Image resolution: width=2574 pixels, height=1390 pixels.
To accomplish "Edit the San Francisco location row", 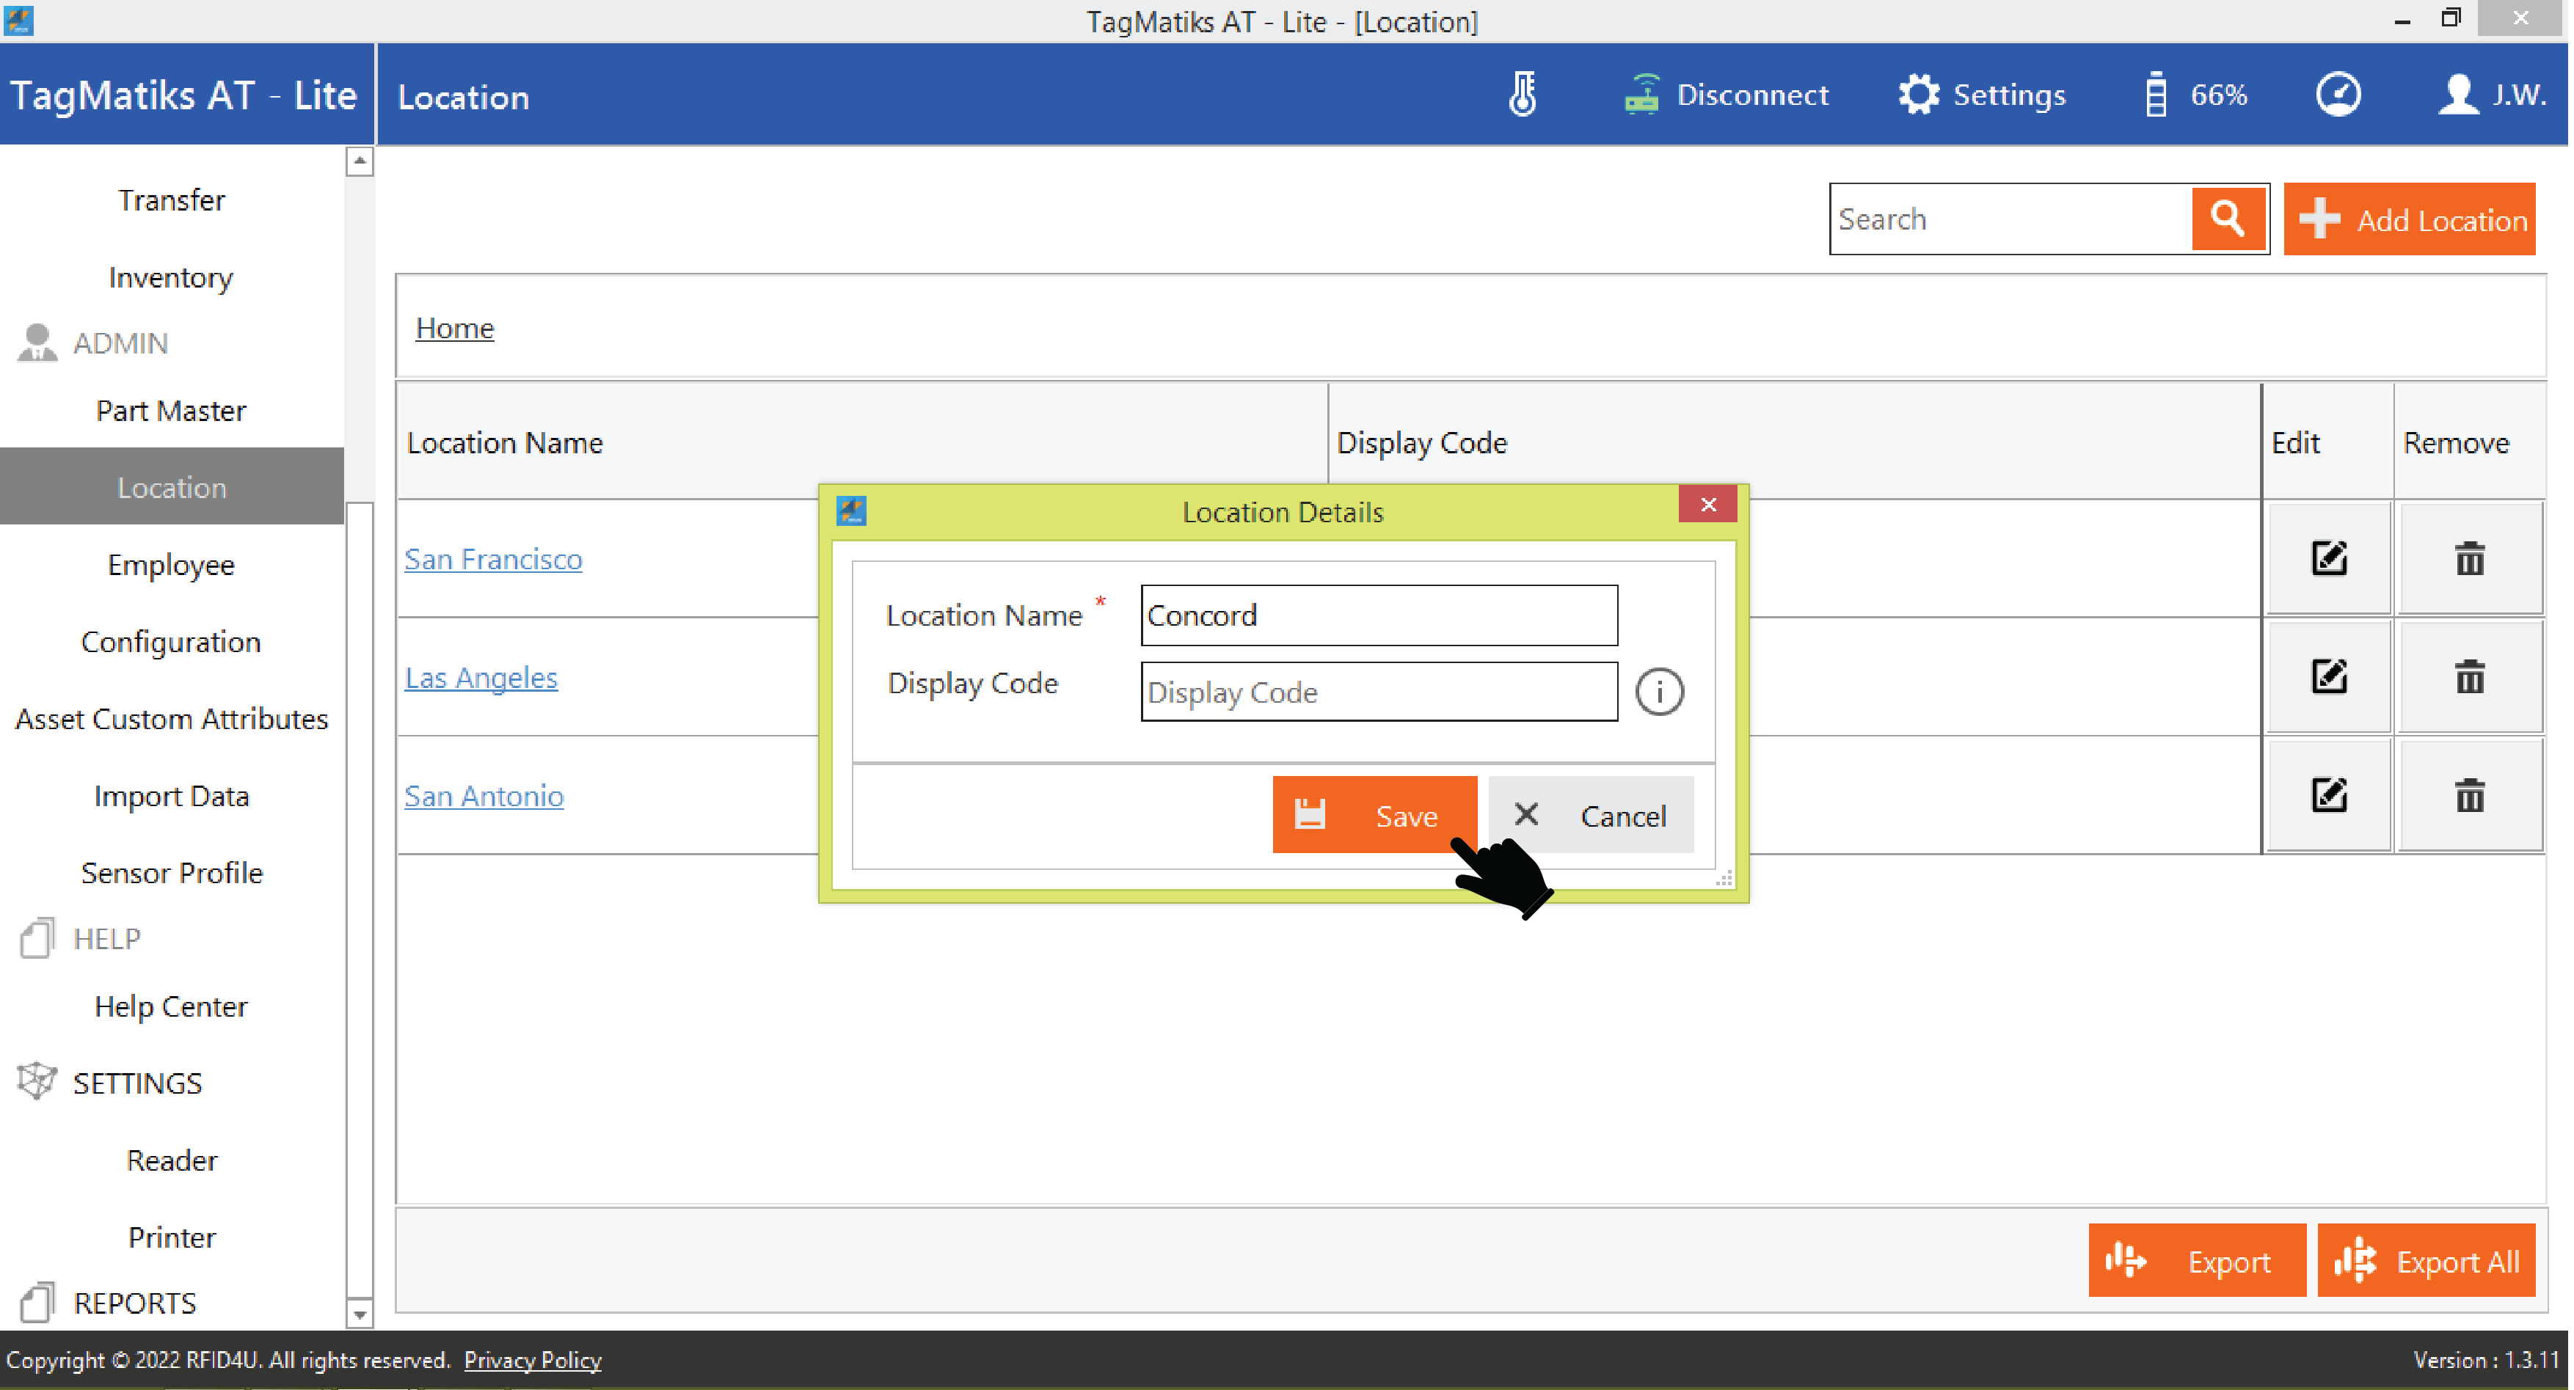I will pos(2327,558).
